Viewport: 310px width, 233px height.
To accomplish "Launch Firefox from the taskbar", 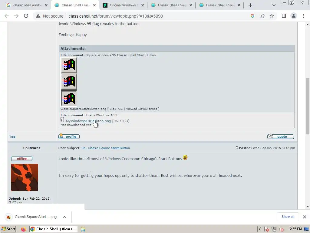I will click(23, 229).
